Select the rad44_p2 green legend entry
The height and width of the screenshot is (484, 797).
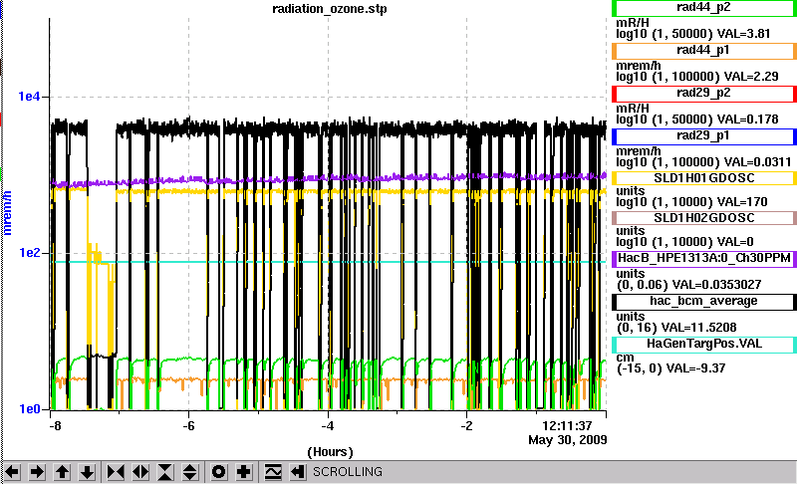click(x=704, y=8)
